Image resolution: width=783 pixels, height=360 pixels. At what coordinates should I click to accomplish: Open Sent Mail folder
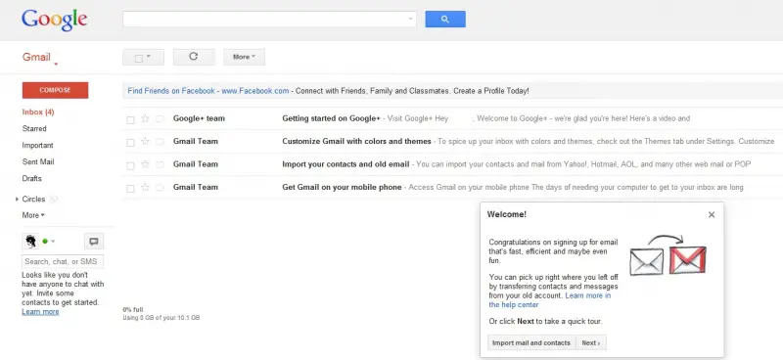point(38,161)
